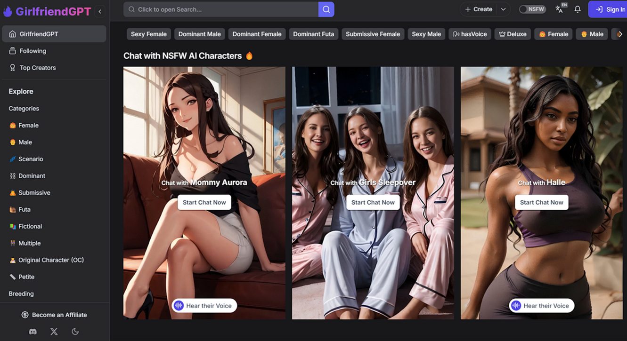Select the hasVoice filter tag
Screen dimensions: 627x341
(470, 34)
